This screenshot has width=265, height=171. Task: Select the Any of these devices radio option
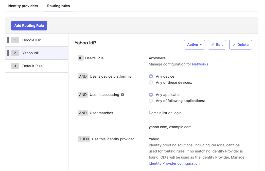click(151, 82)
